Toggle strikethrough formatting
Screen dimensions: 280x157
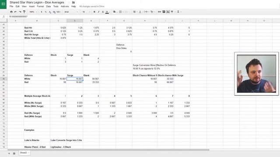coord(103,12)
